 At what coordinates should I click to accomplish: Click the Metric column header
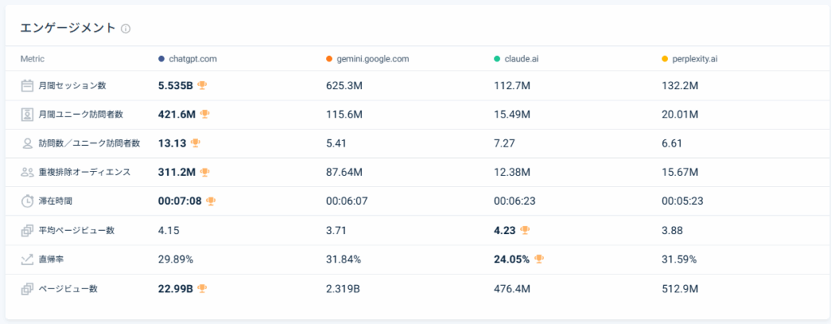(x=32, y=59)
